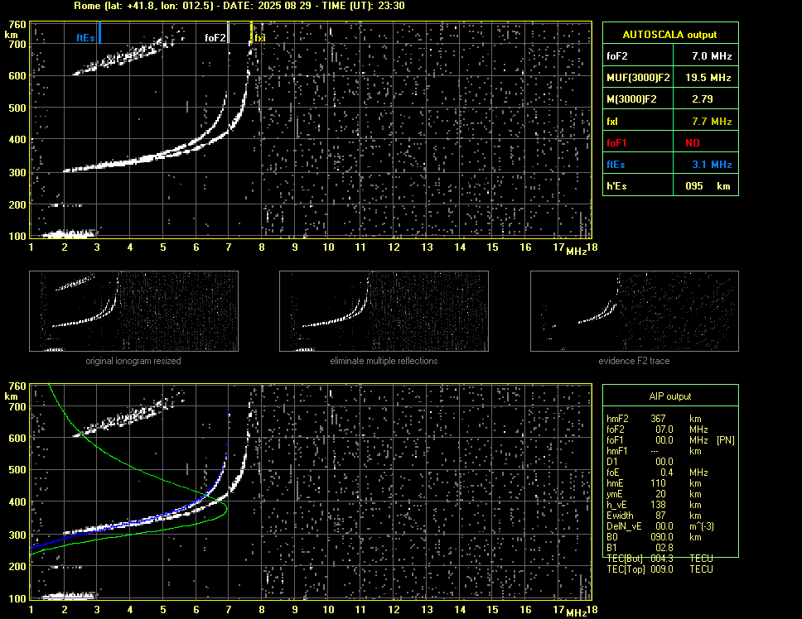
Task: Click the 'original ionogram resized' caption
Action: click(x=133, y=361)
